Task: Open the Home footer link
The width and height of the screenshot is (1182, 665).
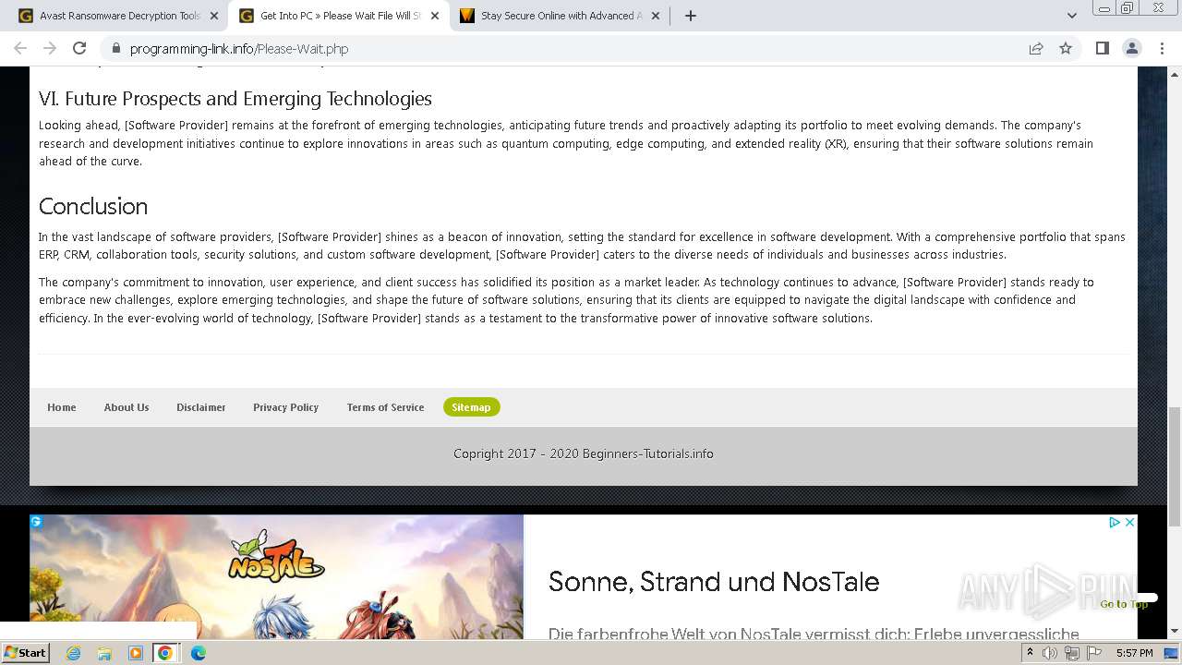Action: pyautogui.click(x=62, y=407)
